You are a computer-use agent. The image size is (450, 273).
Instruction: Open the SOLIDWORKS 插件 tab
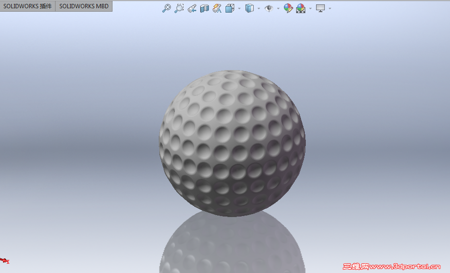(x=28, y=6)
